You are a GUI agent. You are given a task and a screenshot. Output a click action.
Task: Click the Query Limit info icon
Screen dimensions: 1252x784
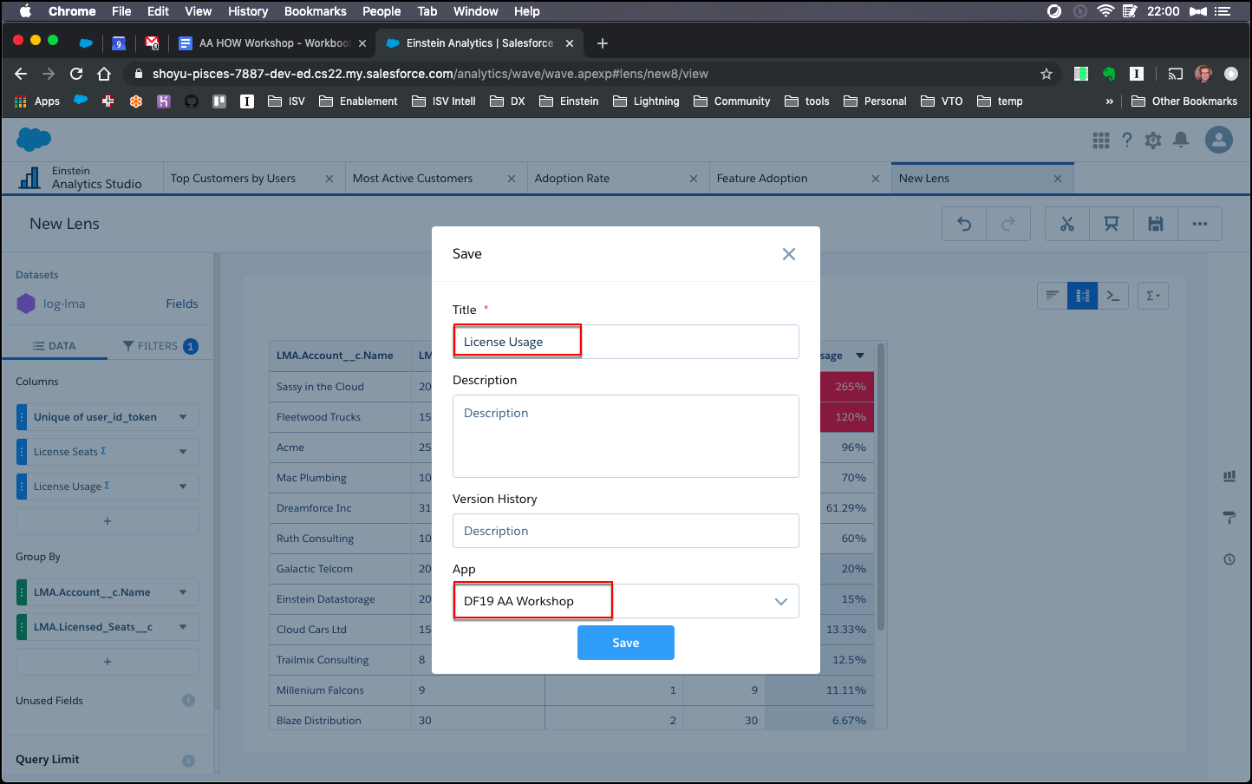point(189,761)
